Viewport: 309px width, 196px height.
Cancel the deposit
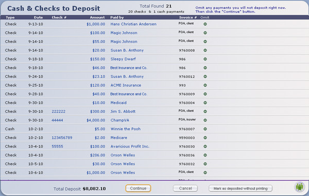(185, 188)
